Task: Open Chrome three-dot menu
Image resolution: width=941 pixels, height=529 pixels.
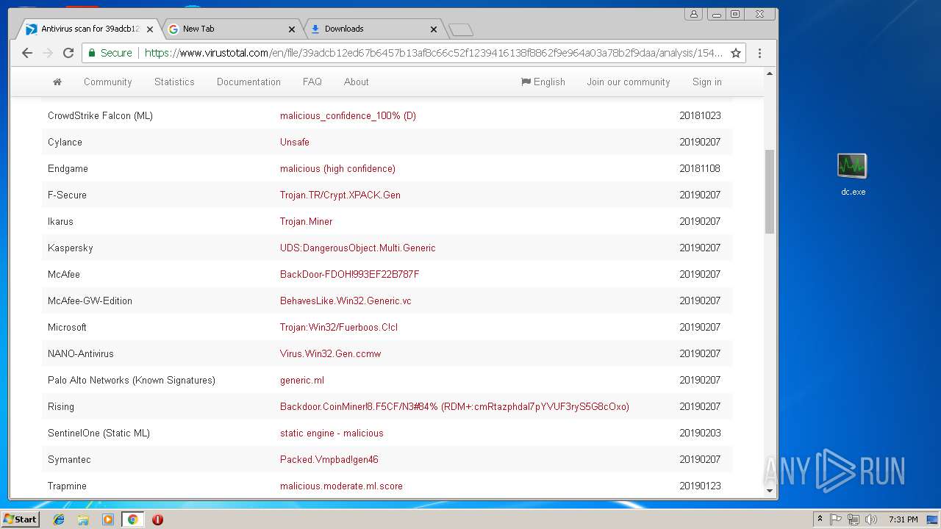Action: [759, 53]
